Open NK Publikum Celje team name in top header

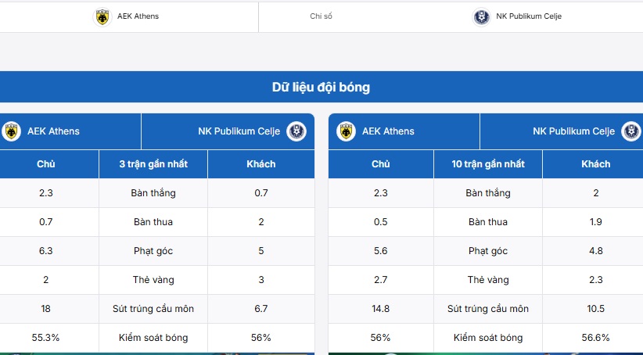click(x=529, y=16)
